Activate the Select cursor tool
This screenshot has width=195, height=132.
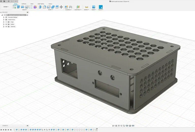coord(101,7)
